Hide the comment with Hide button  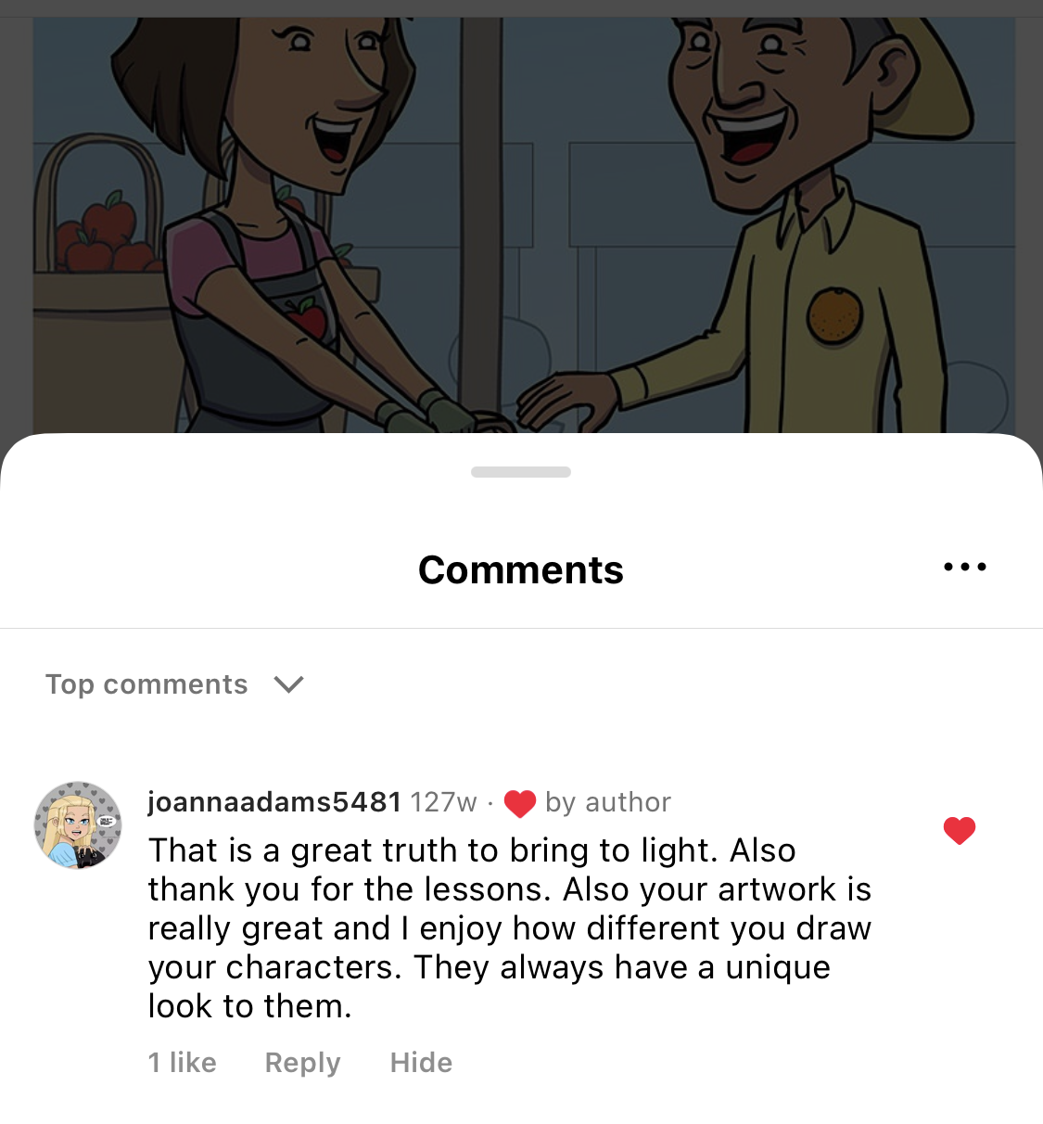[421, 1062]
